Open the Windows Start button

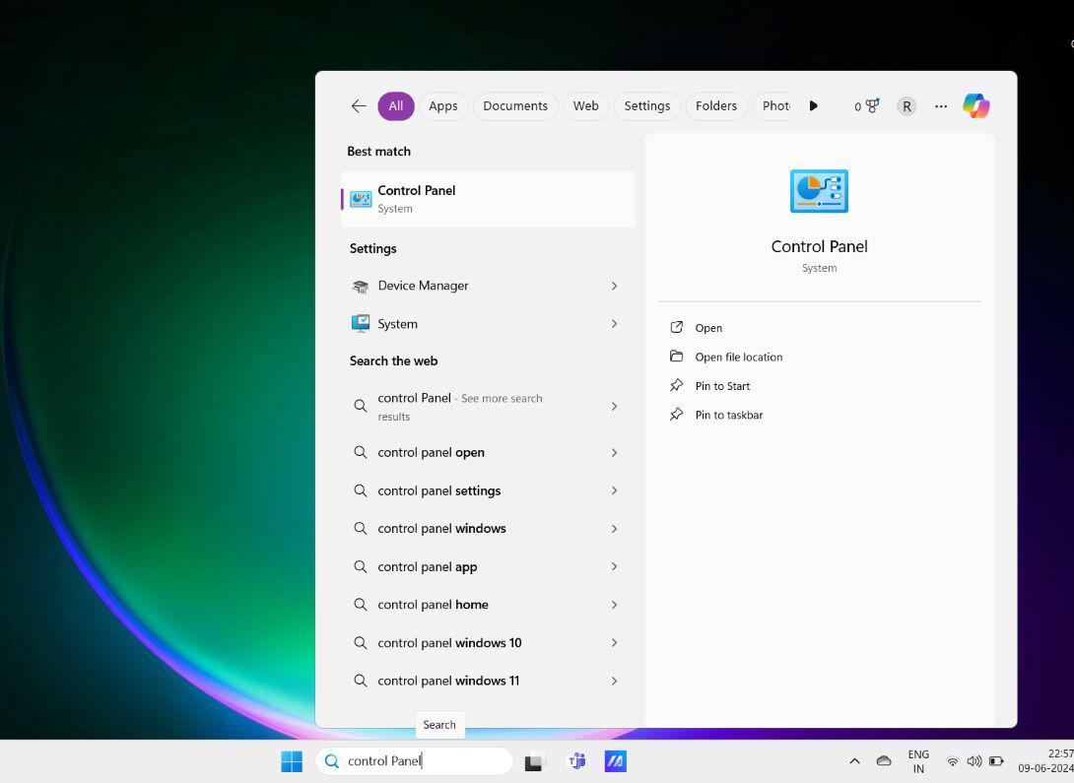[292, 761]
